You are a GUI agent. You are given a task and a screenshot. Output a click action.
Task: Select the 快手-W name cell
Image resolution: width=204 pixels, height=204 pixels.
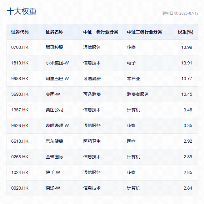pyautogui.click(x=53, y=172)
